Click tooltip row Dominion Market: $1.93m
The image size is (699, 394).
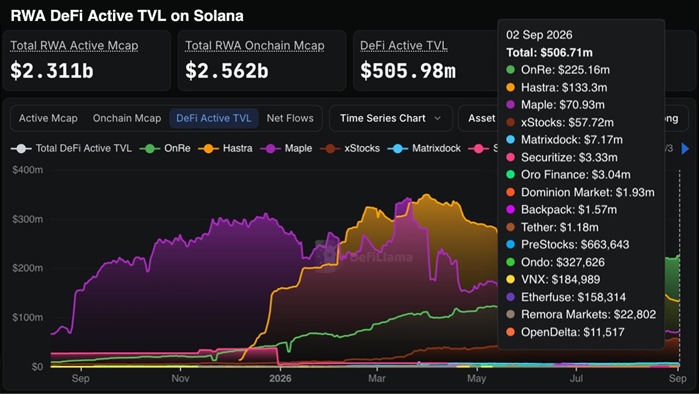pyautogui.click(x=580, y=192)
